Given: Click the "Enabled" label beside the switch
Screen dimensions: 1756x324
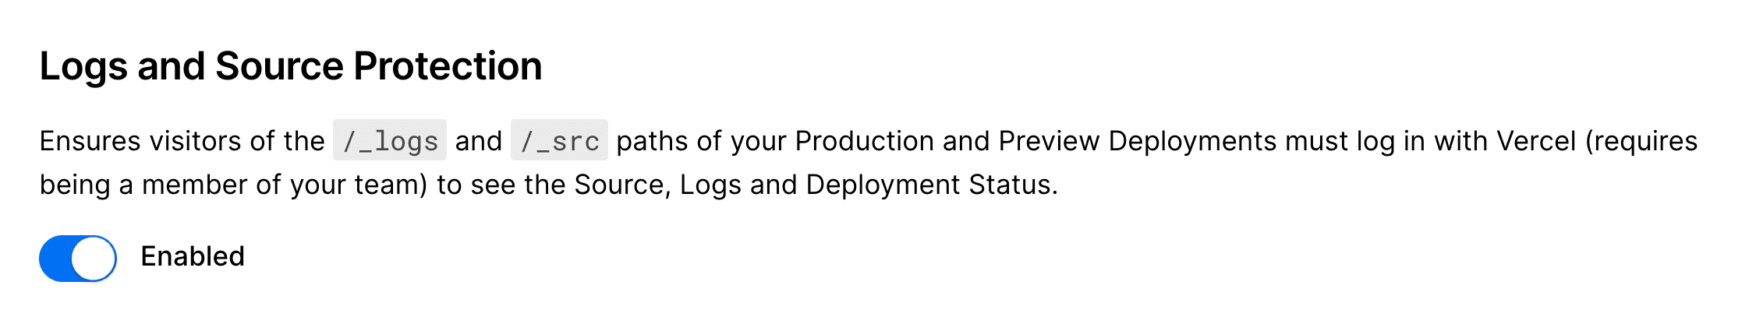Looking at the screenshot, I should pos(193,256).
